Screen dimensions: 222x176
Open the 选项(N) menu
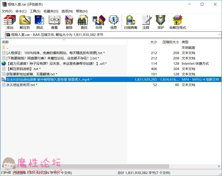pos(67,11)
